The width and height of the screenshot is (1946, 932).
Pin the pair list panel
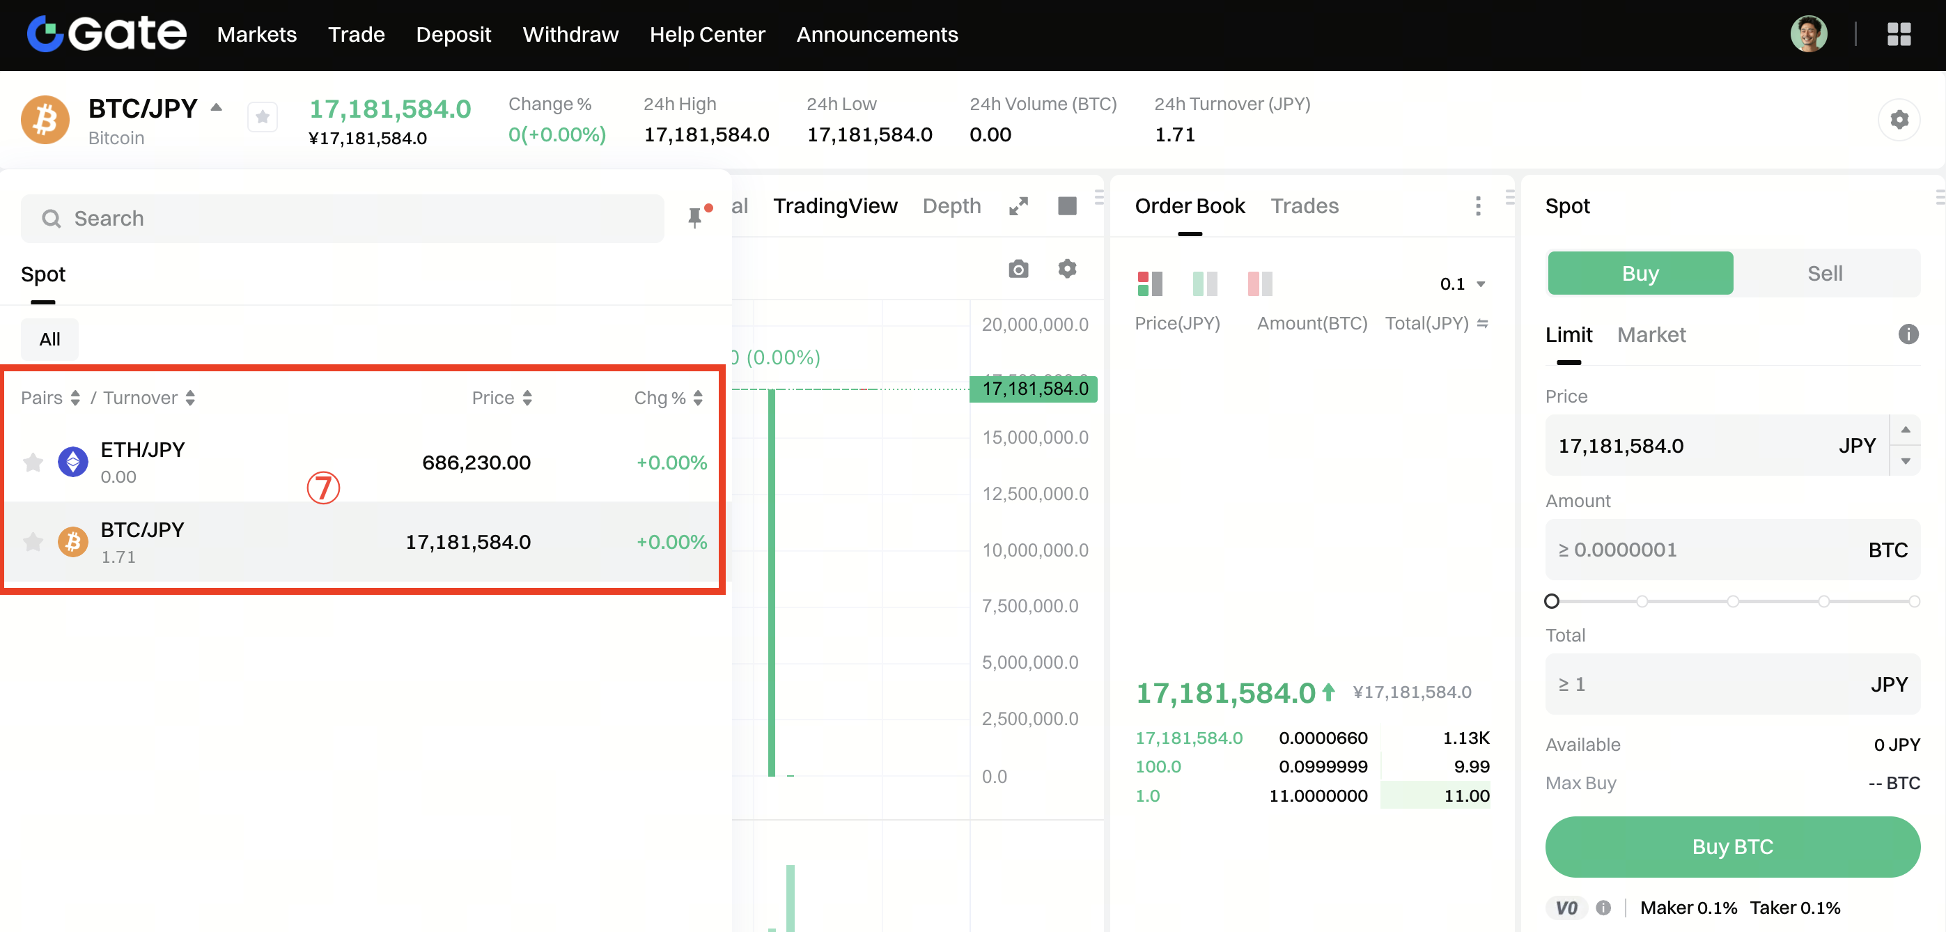(695, 218)
